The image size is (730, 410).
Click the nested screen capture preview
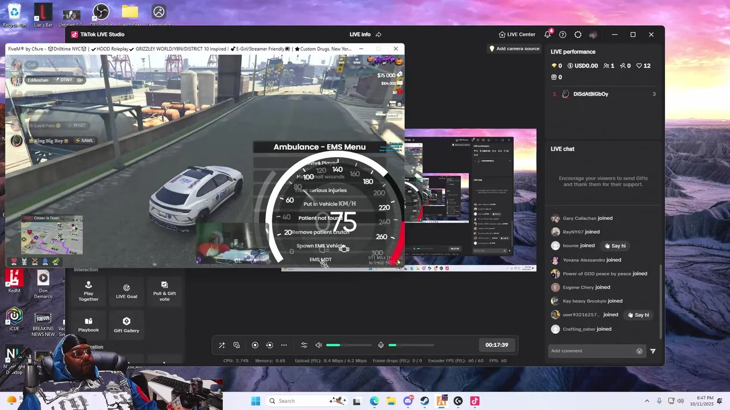click(x=471, y=200)
